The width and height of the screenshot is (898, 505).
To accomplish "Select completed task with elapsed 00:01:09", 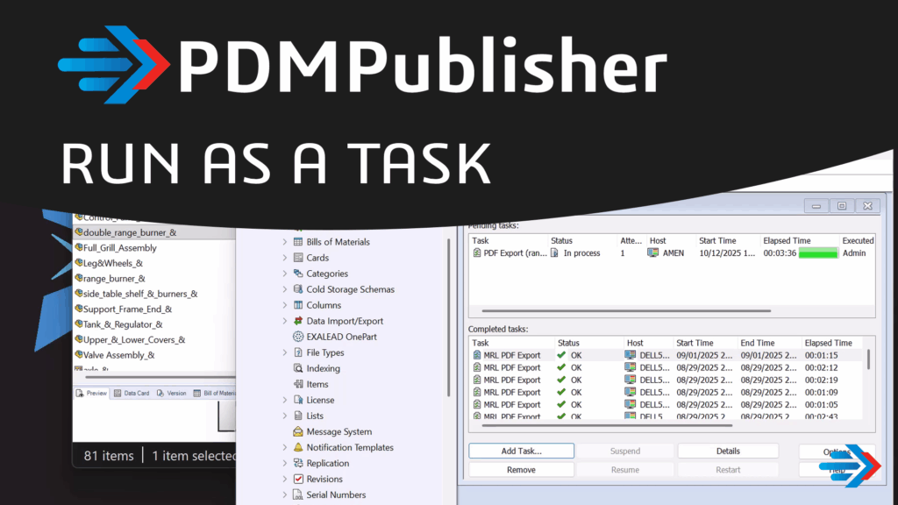I will tap(666, 392).
